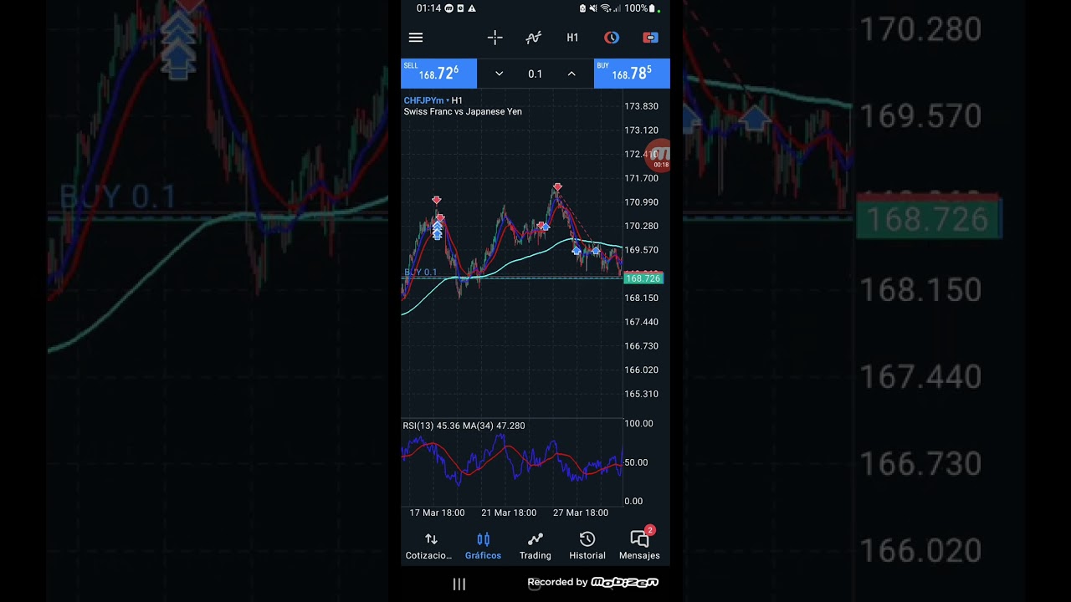
Task: Open the hamburger side menu
Action: (416, 38)
